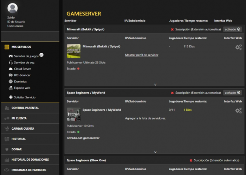Viewport: 246px width, 175px height.
Task: Open Programa de Partners section
Action: click(30, 170)
